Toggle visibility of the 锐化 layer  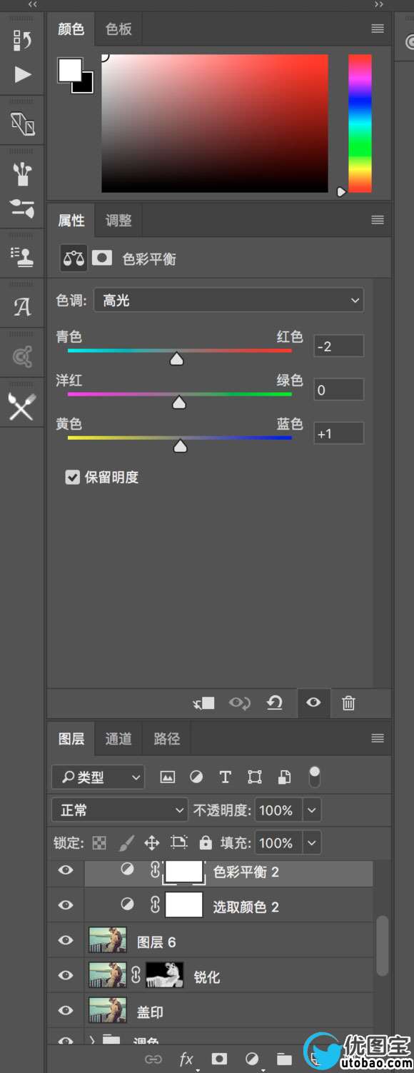66,975
